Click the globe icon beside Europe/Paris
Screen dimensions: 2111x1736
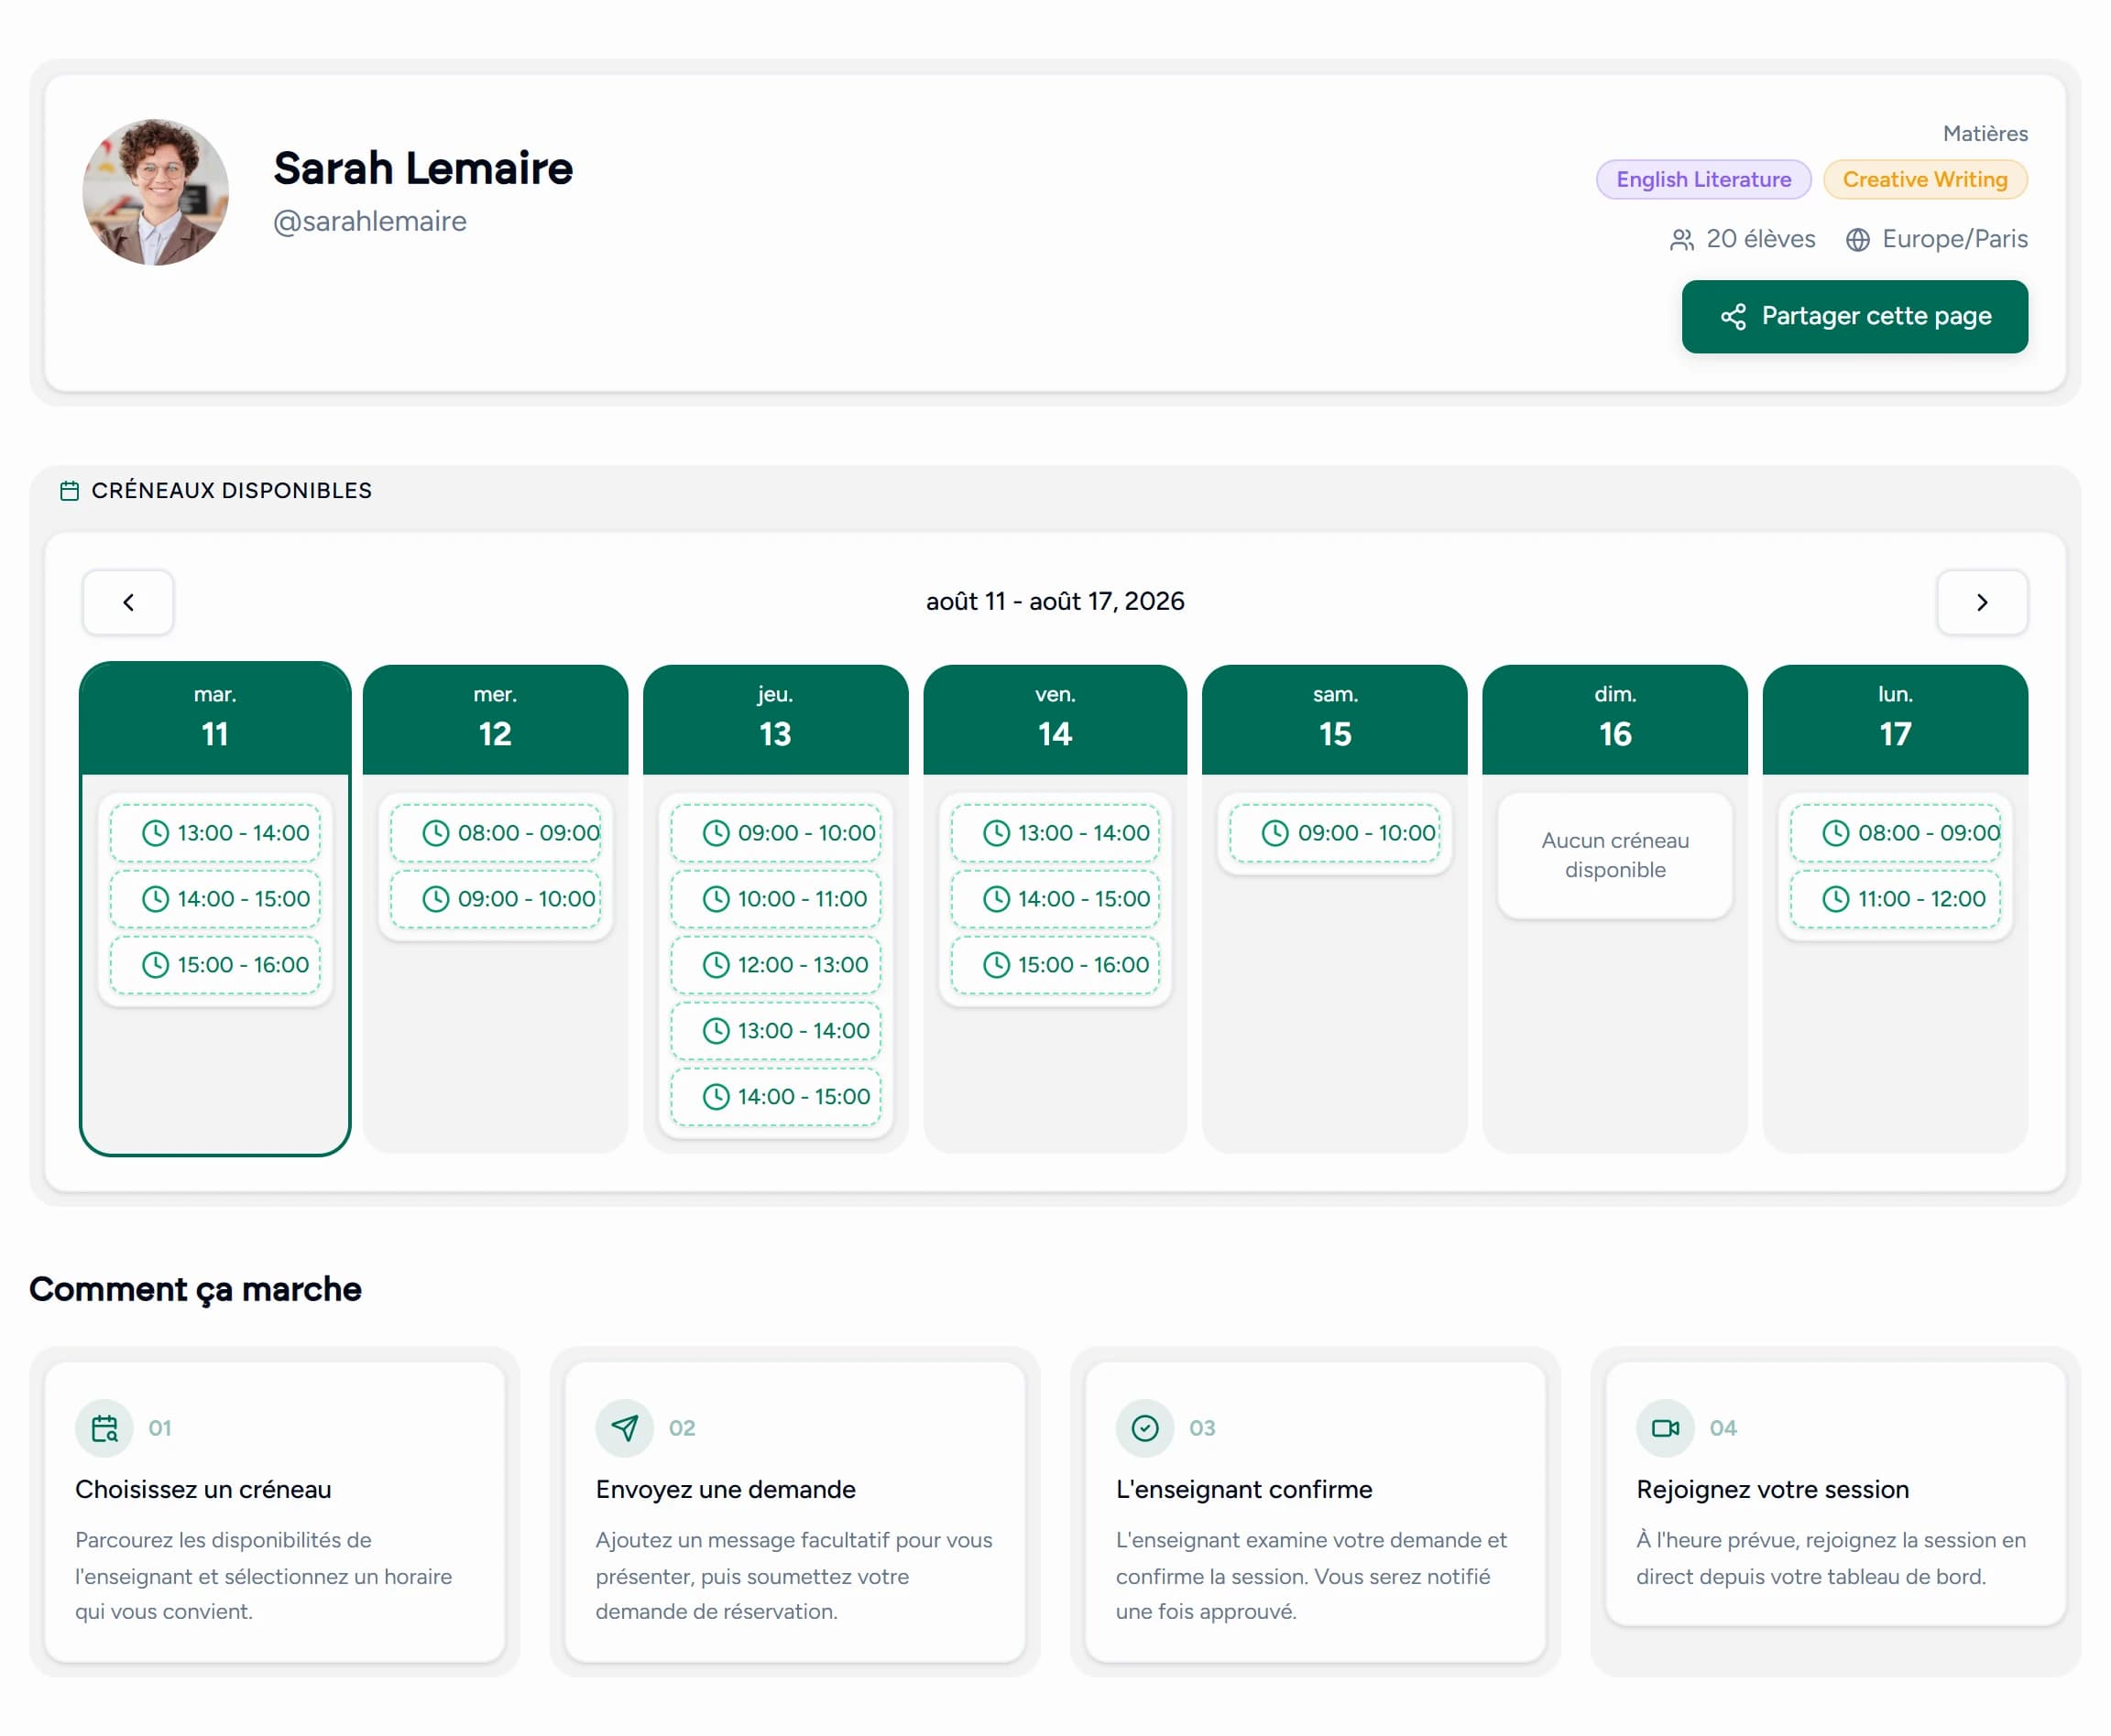(x=1857, y=240)
